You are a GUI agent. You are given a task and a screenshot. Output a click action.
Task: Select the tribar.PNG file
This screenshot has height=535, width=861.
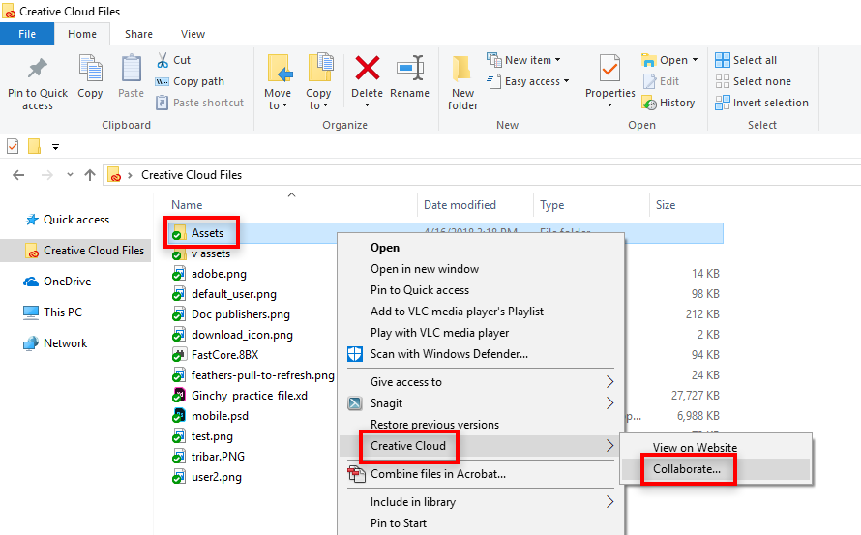pos(218,457)
